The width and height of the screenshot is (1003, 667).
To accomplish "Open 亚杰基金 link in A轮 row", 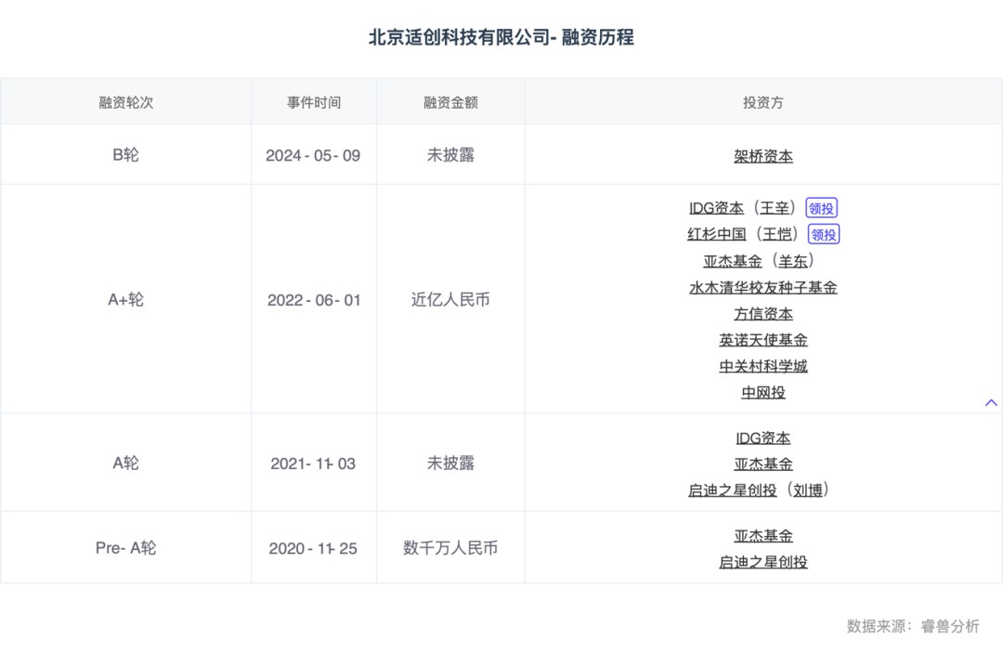I will point(763,464).
